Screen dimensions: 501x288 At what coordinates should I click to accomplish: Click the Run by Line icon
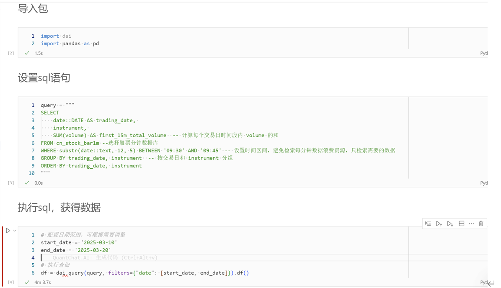(x=428, y=224)
